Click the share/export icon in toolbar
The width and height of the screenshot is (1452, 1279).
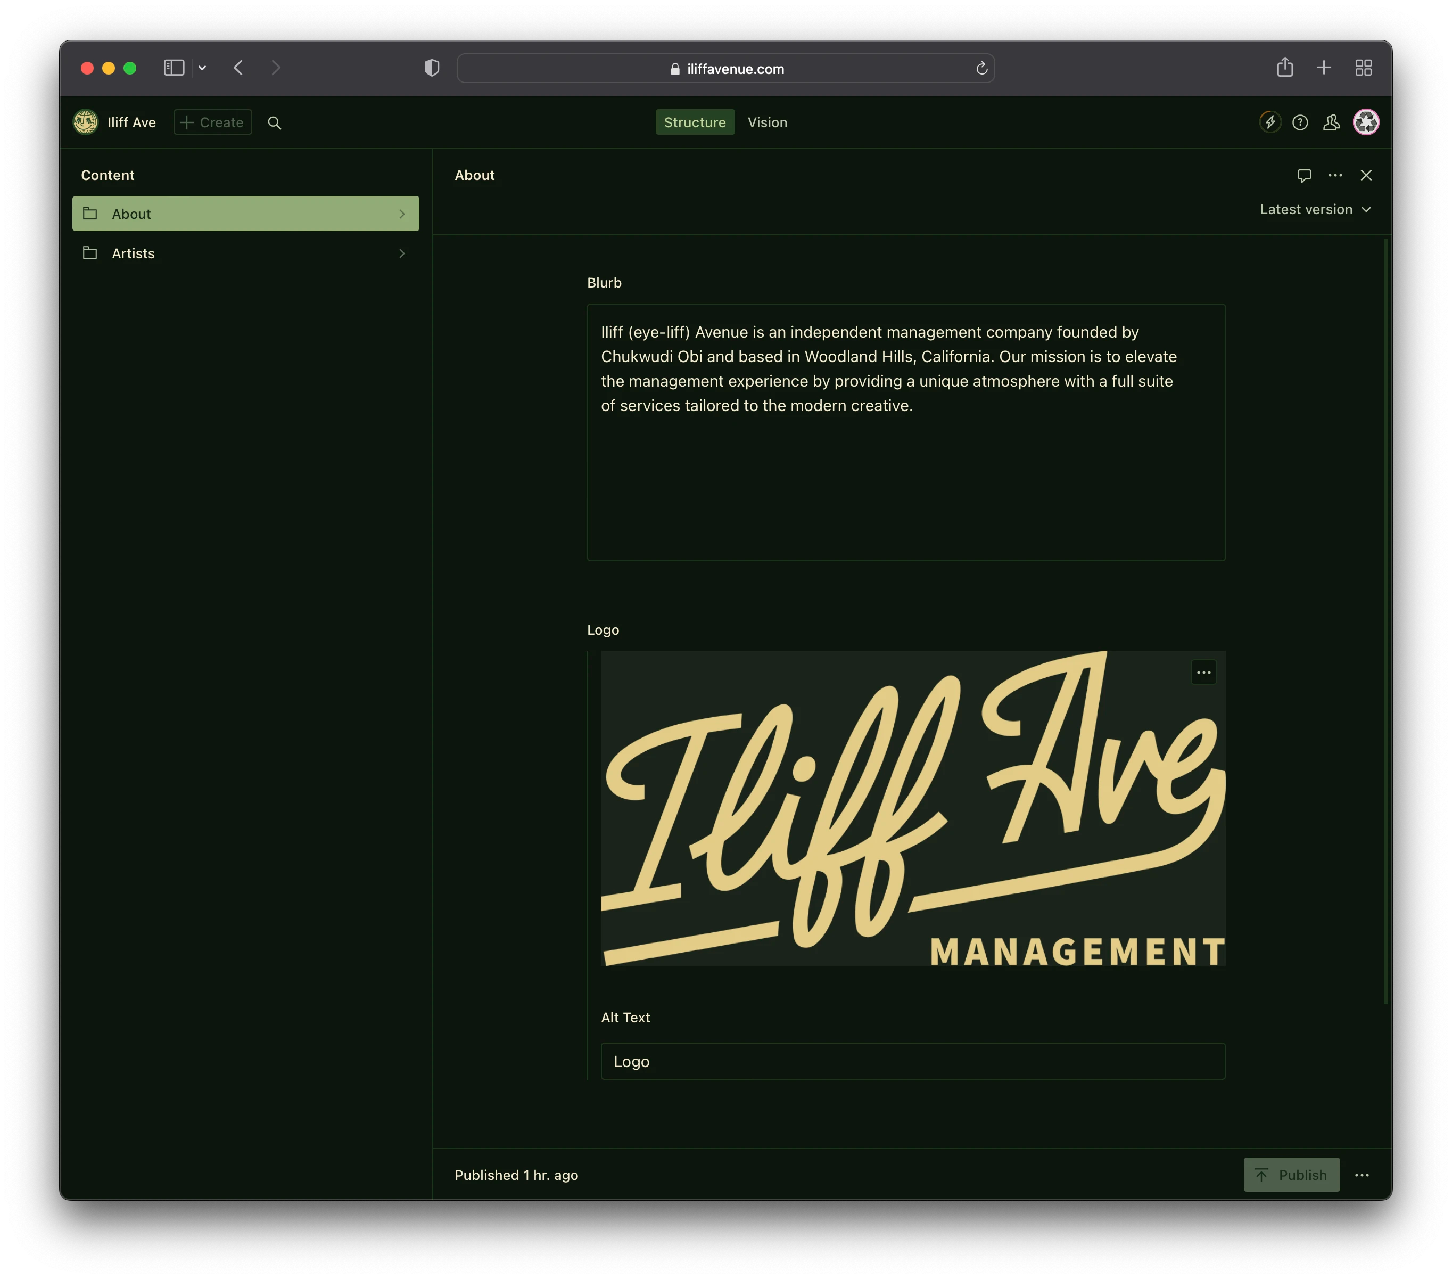click(x=1285, y=68)
